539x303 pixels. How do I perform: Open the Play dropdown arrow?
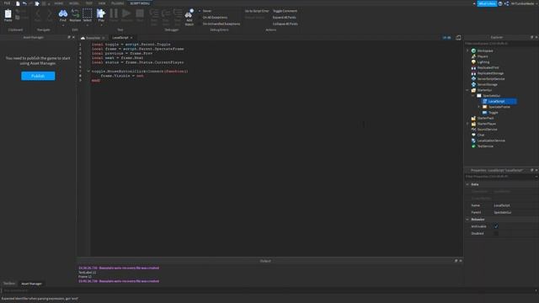tap(101, 24)
